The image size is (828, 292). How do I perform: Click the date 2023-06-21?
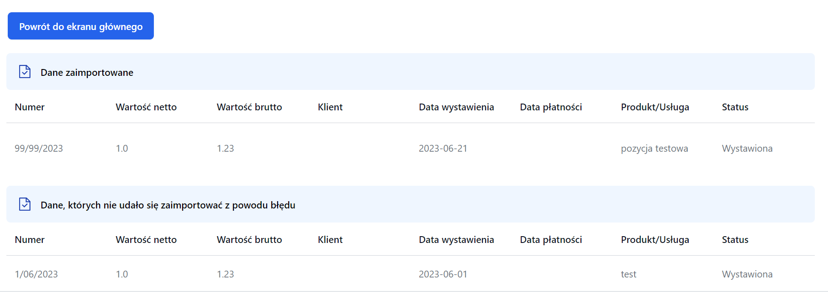[443, 148]
